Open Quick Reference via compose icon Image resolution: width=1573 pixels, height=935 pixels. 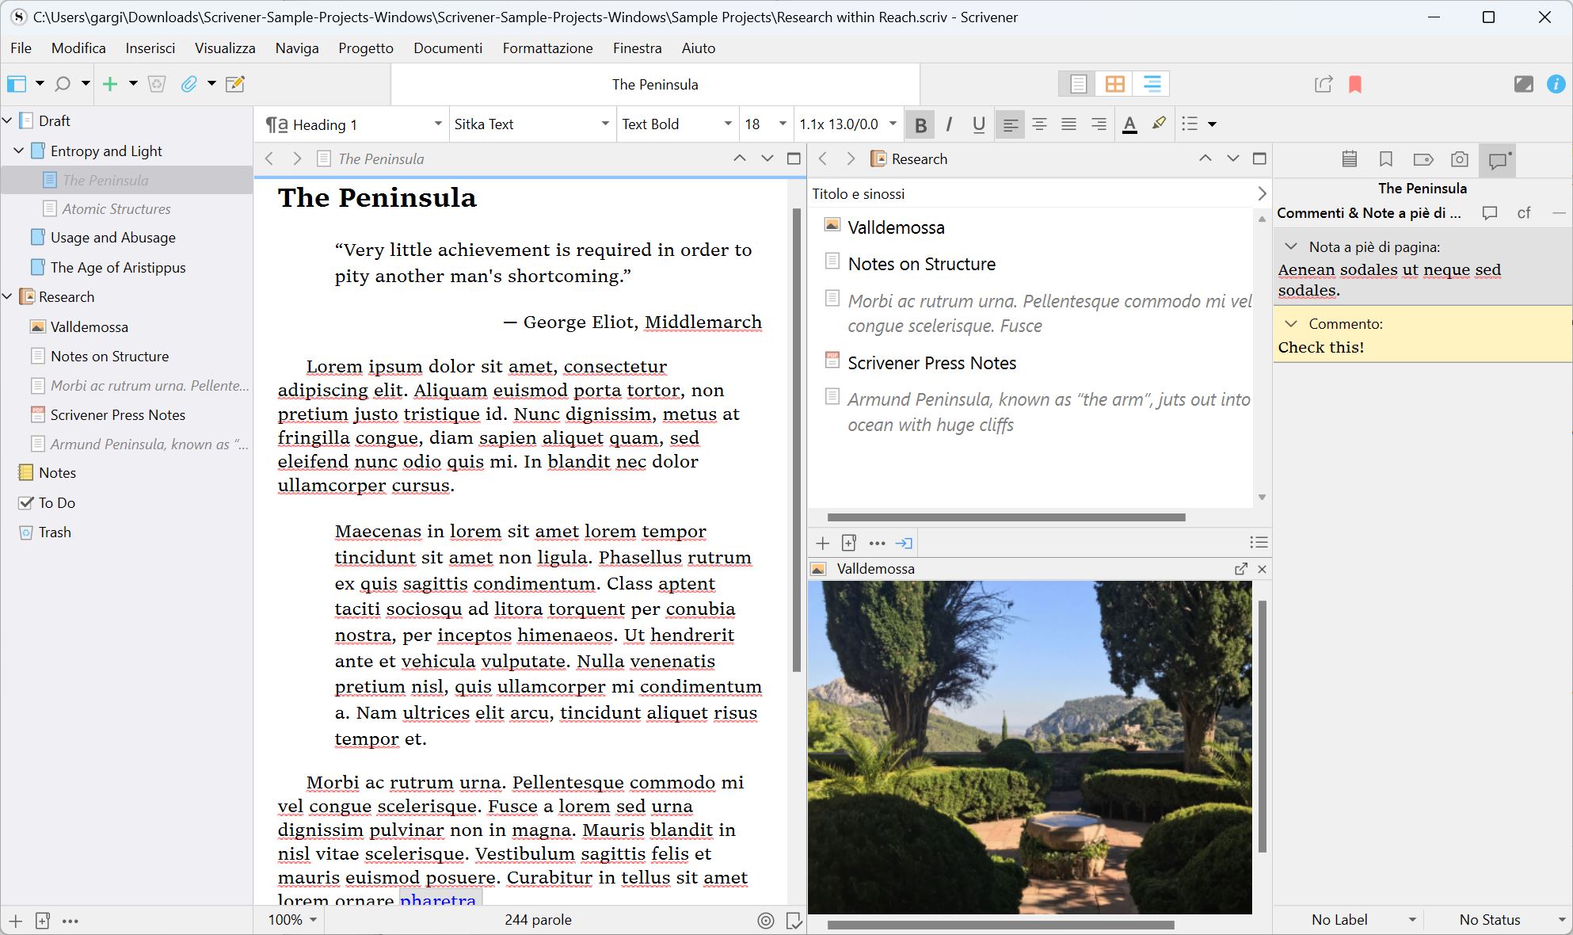pyautogui.click(x=234, y=84)
